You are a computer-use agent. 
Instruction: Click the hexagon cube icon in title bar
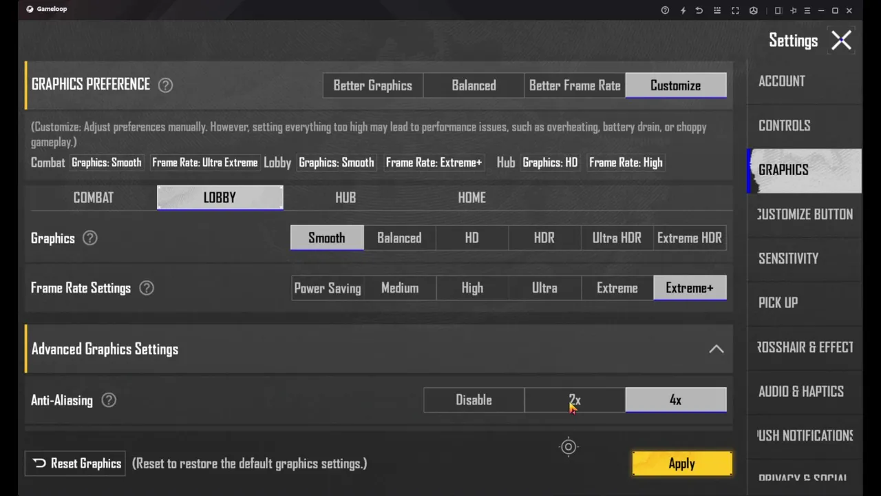[x=754, y=10]
